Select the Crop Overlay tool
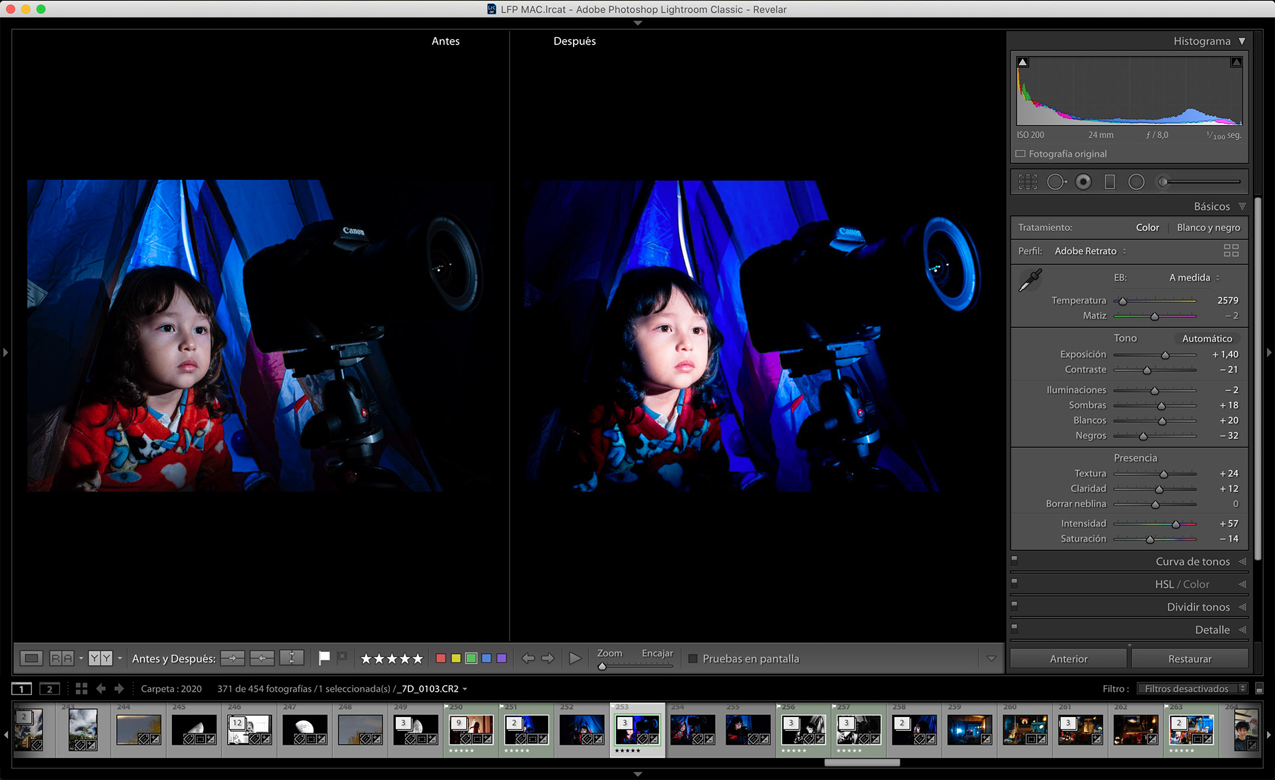Screen dimensions: 1275x780 click(x=1028, y=181)
